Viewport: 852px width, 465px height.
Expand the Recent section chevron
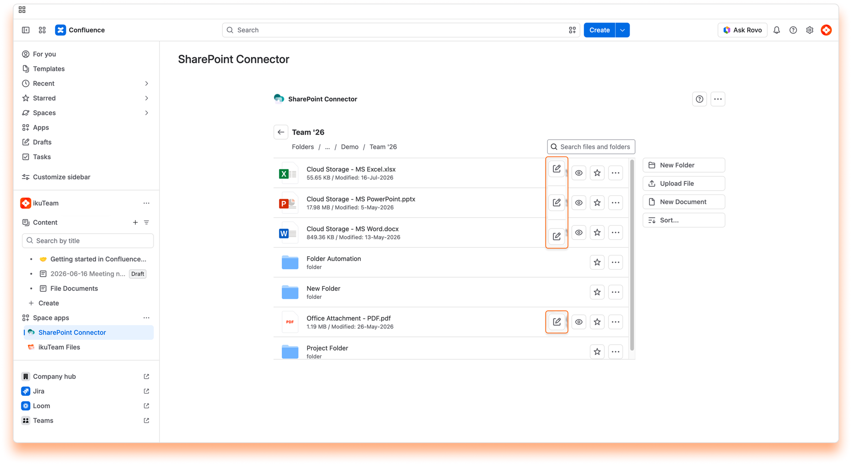146,84
